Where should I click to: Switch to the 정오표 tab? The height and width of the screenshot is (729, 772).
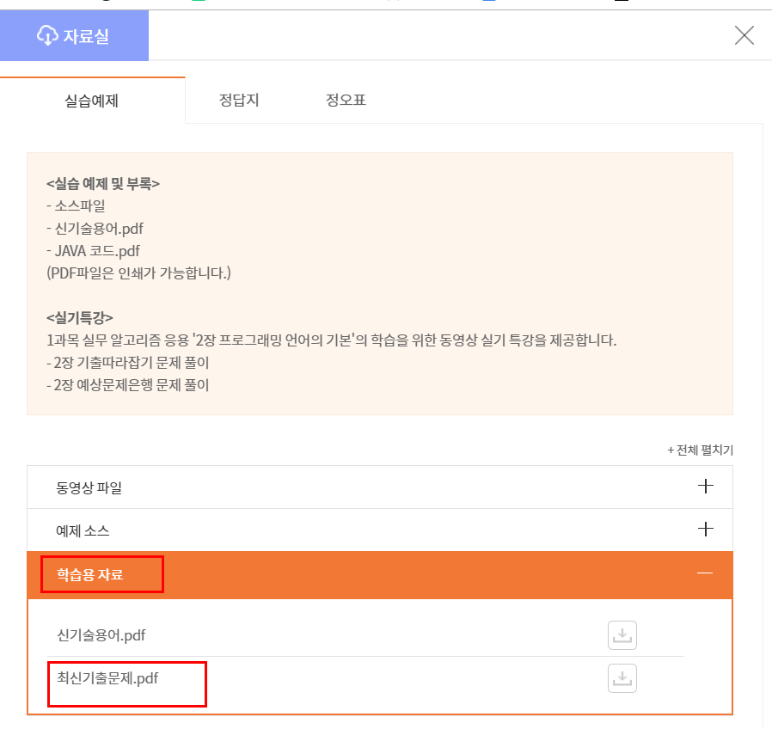(x=346, y=100)
